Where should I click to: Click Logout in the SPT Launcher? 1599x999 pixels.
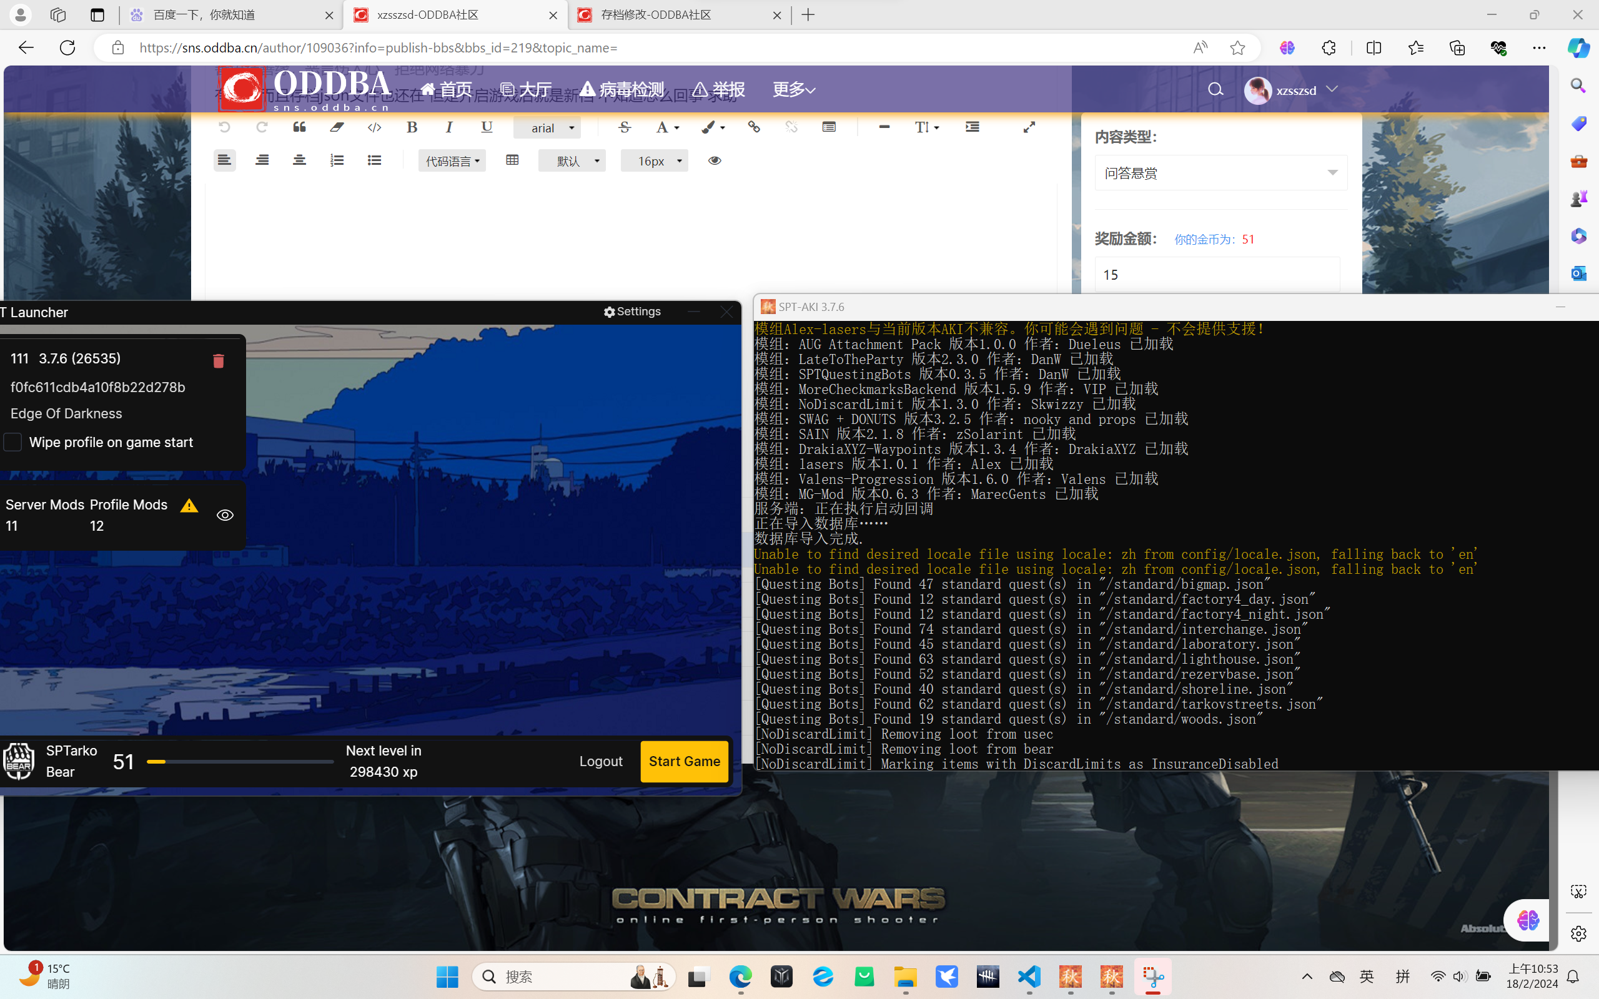click(x=601, y=761)
